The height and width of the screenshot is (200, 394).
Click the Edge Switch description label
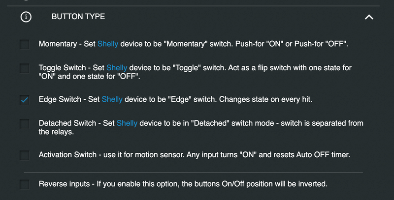point(217,99)
